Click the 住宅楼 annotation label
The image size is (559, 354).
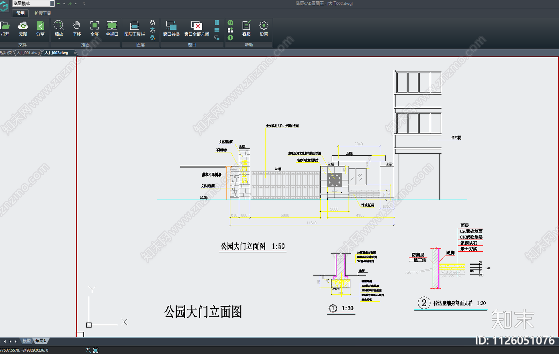(456, 138)
